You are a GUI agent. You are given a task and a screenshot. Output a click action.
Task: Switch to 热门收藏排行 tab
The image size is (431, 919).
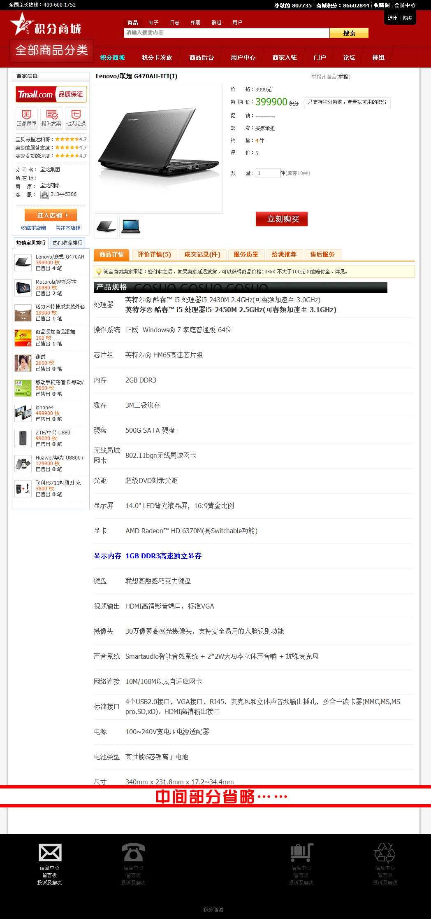(x=67, y=243)
